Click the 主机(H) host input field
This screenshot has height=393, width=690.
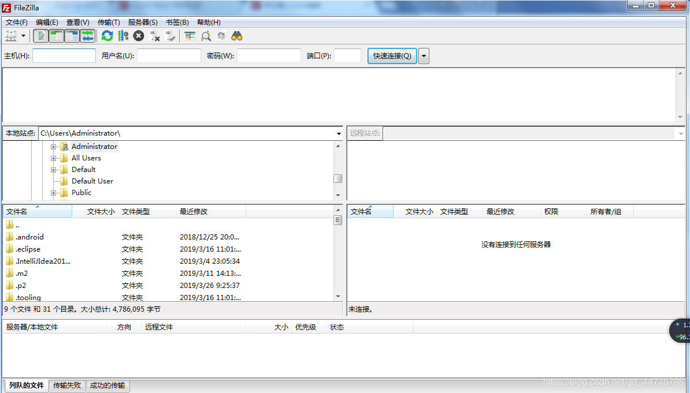(64, 56)
